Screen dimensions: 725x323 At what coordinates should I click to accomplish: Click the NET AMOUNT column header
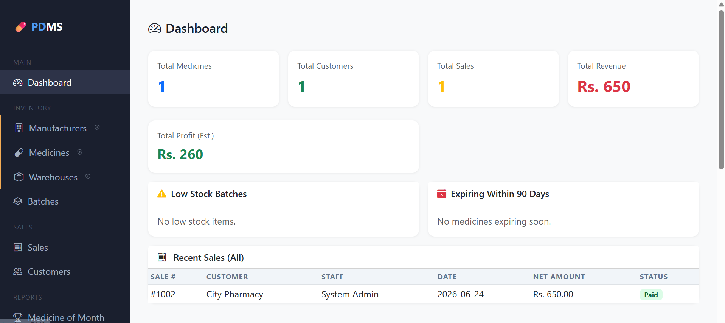[x=559, y=277]
